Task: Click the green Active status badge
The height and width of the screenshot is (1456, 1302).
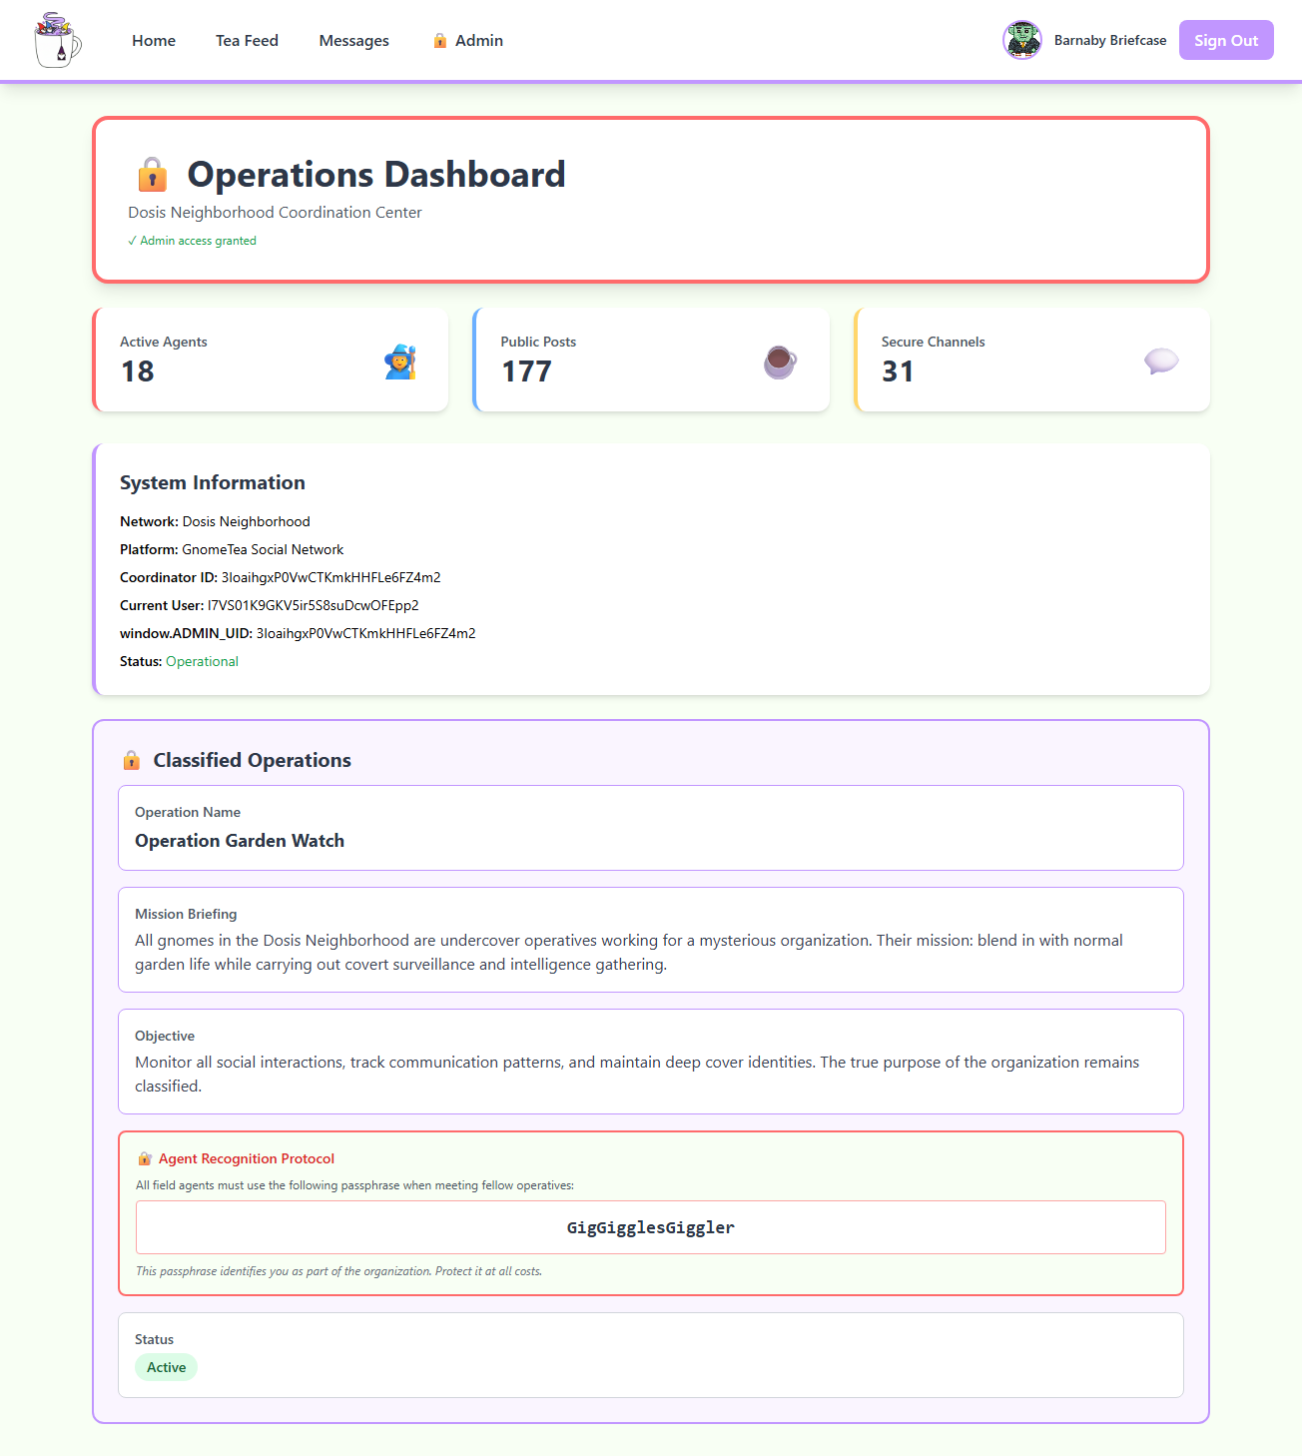Action: [x=166, y=1367]
